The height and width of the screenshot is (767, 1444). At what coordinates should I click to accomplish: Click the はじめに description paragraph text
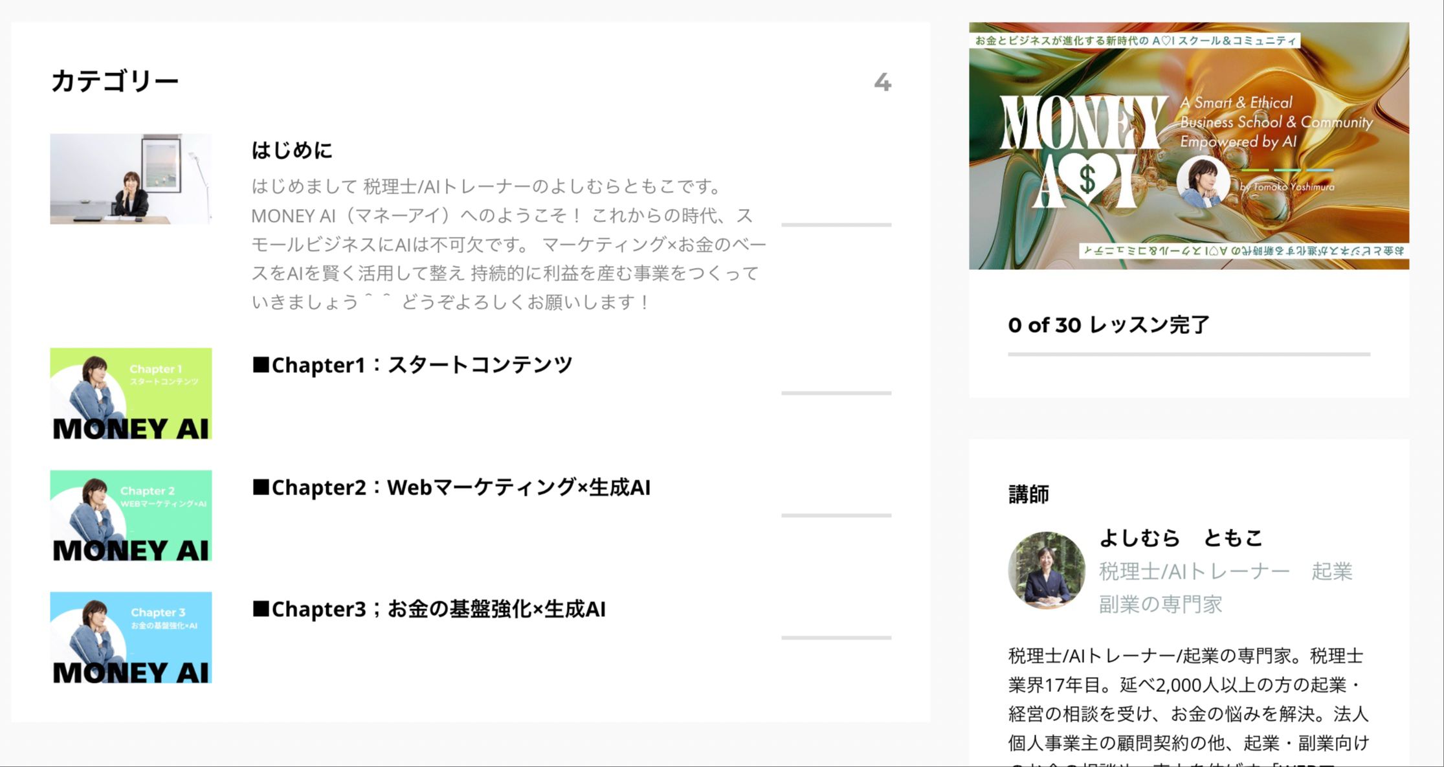pyautogui.click(x=508, y=244)
